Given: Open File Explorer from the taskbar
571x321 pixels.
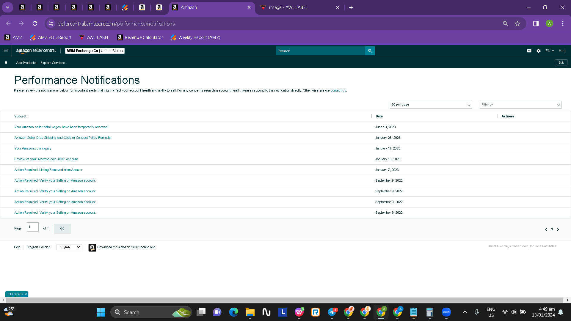Looking at the screenshot, I should pyautogui.click(x=250, y=312).
